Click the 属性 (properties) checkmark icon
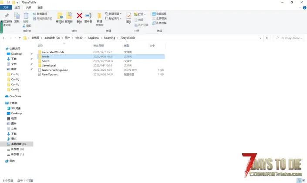This screenshot has height=183, width=307. tap(128, 16)
